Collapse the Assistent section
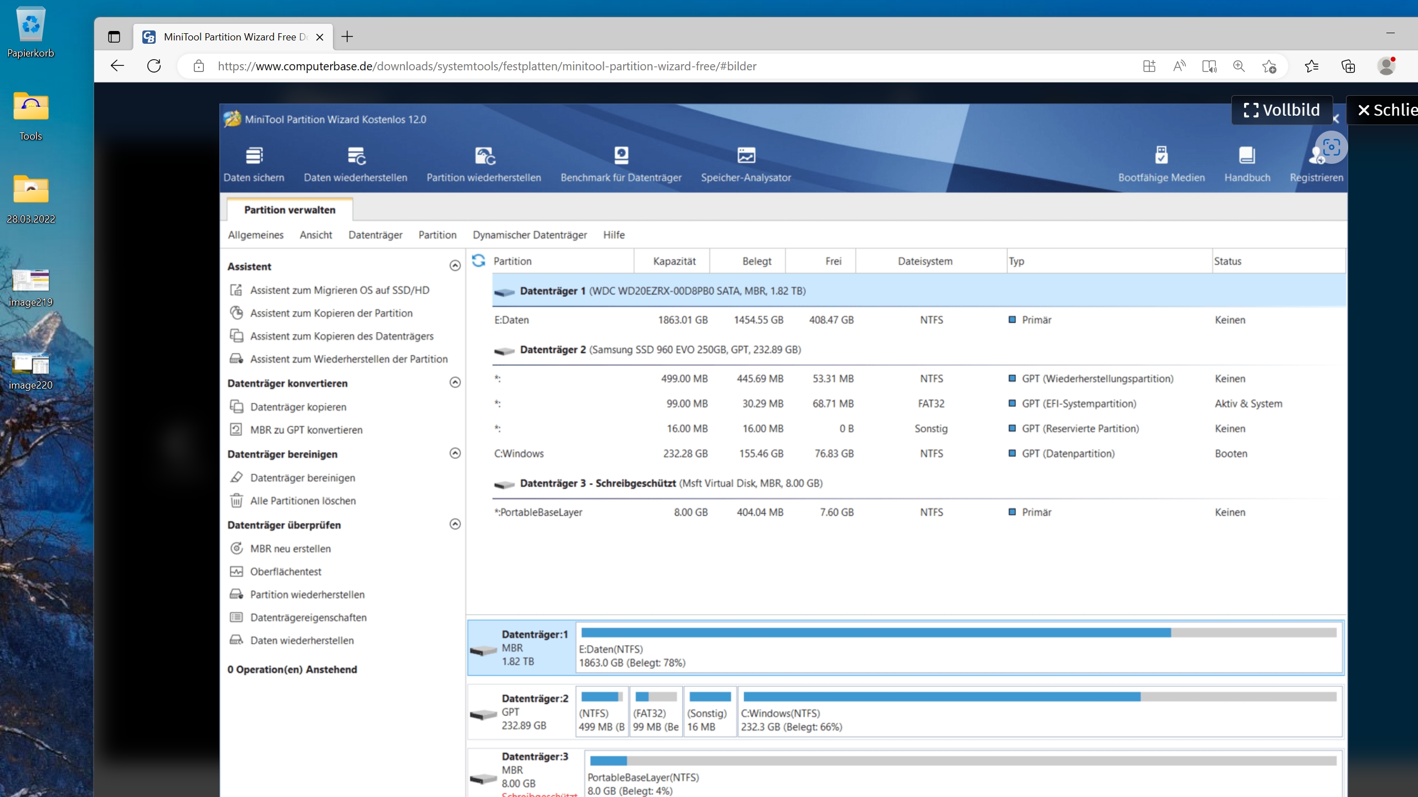The image size is (1418, 797). click(455, 266)
